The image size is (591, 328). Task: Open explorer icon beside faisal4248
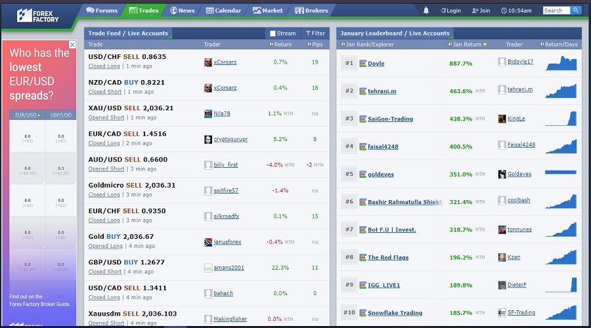(x=362, y=146)
